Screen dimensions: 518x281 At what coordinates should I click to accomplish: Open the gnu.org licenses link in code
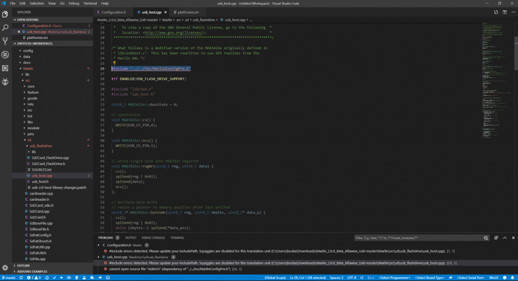pos(174,33)
